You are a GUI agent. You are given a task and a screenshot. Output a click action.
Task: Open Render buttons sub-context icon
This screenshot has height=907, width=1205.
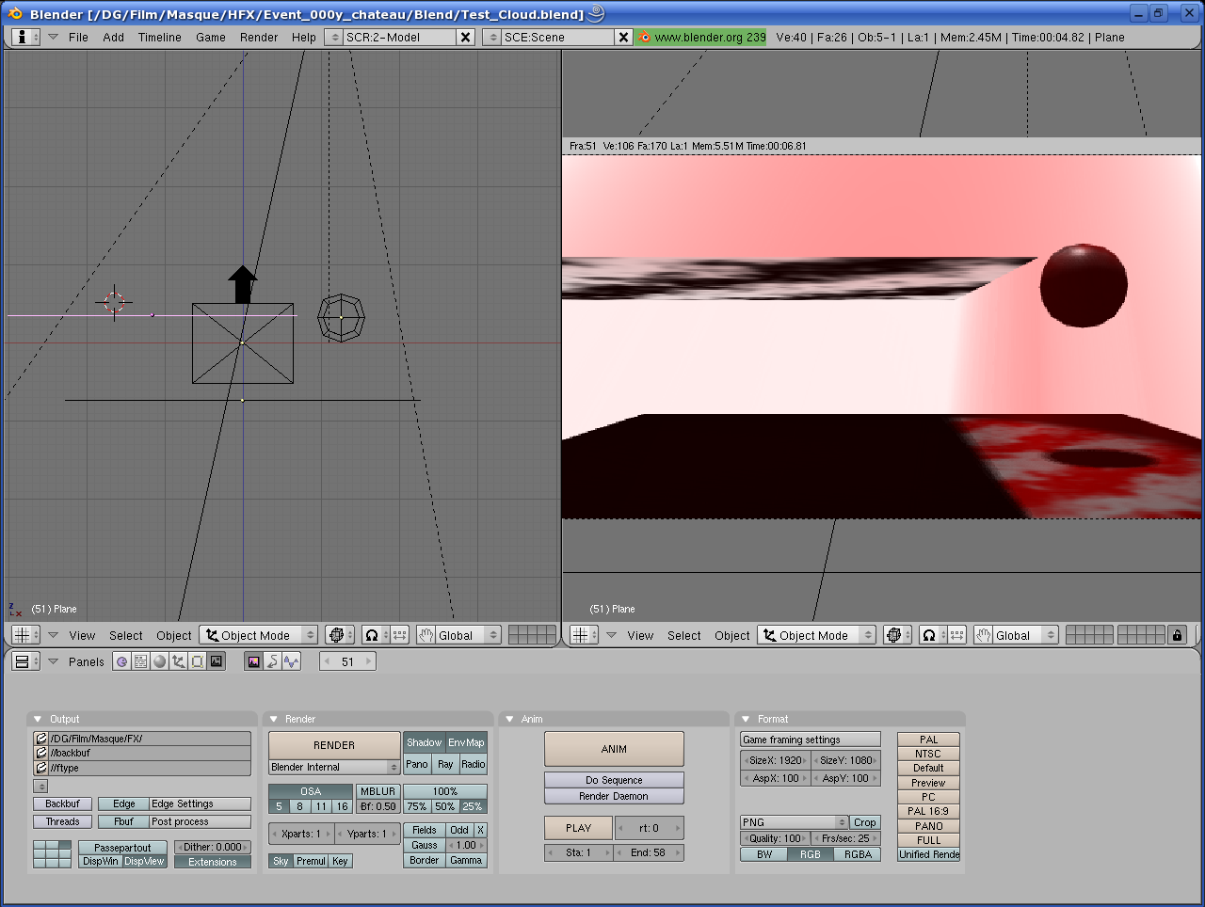click(253, 661)
